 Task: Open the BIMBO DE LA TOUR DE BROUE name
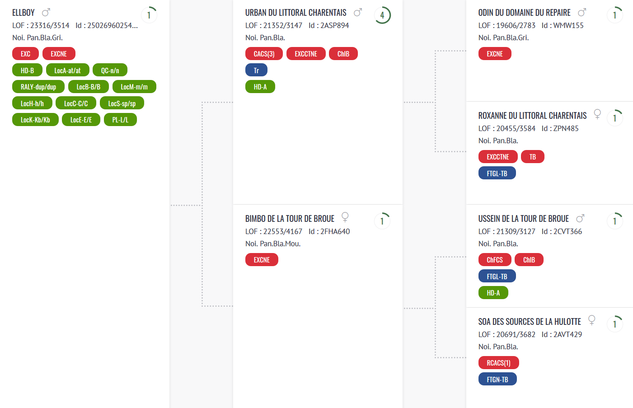(290, 219)
